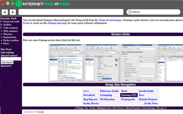Follow the Nmap download page link
This screenshot has height=114, width=183.
coord(110,20)
